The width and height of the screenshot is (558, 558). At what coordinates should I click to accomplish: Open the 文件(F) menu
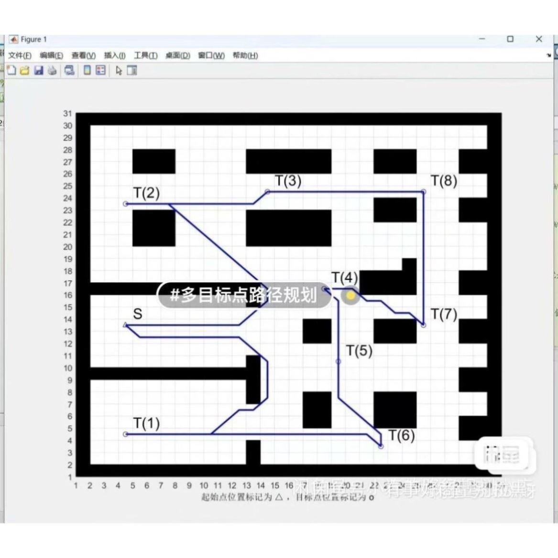(x=20, y=55)
